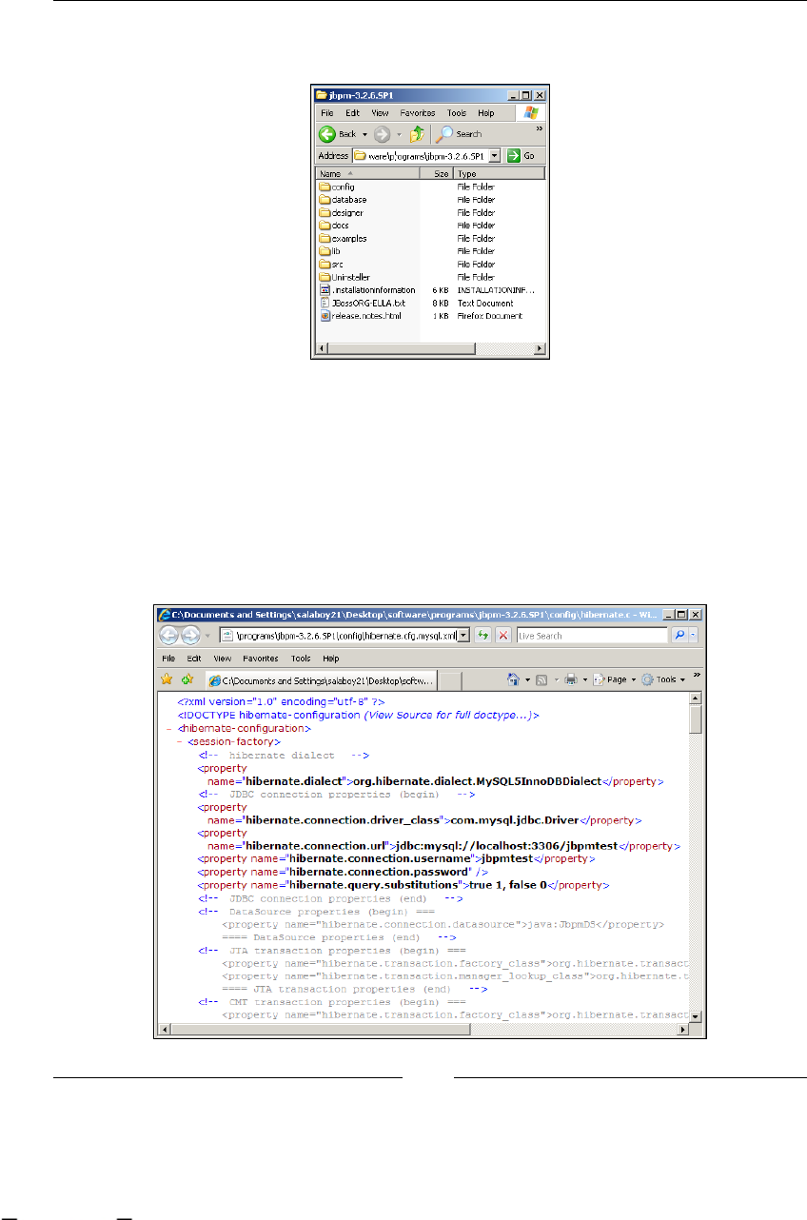This screenshot has width=807, height=1220.
Task: Open the Favorites menu in Explorer window
Action: click(417, 112)
